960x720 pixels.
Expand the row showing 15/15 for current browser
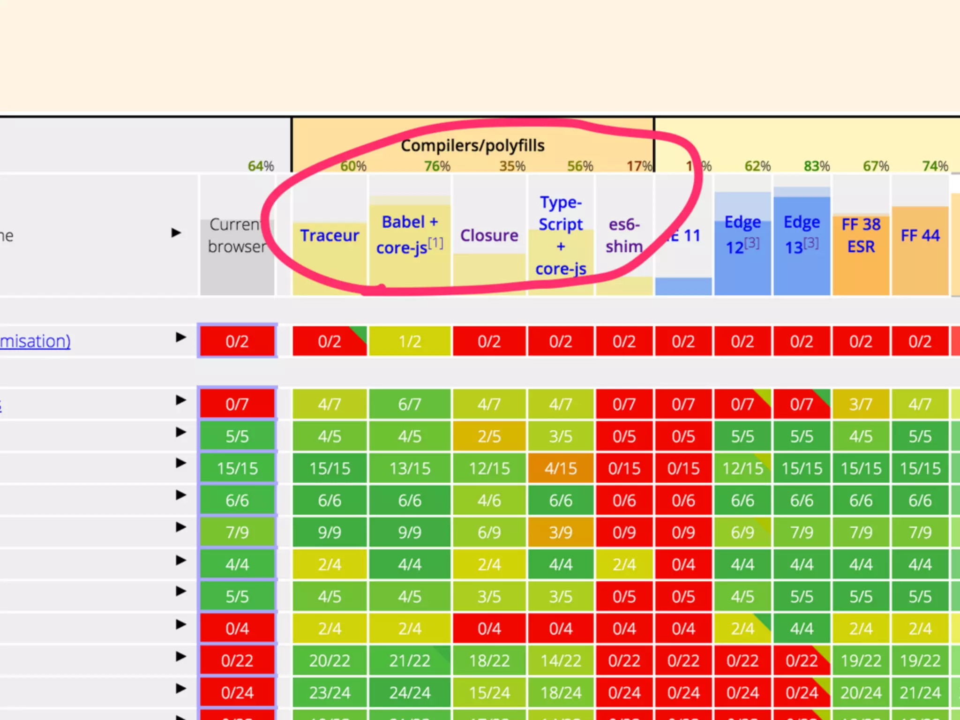point(181,463)
